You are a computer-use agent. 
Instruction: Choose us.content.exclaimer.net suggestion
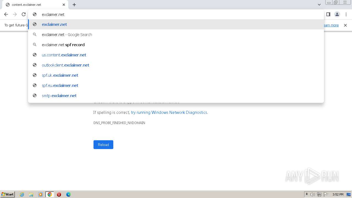(176, 55)
